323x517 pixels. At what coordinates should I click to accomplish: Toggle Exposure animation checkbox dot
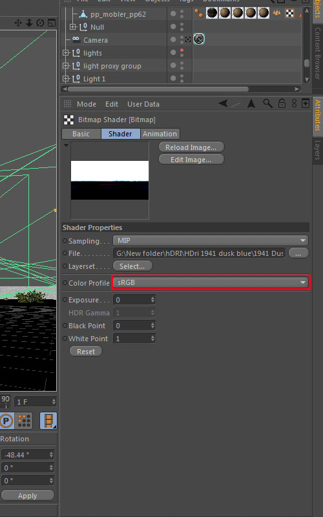pyautogui.click(x=65, y=300)
